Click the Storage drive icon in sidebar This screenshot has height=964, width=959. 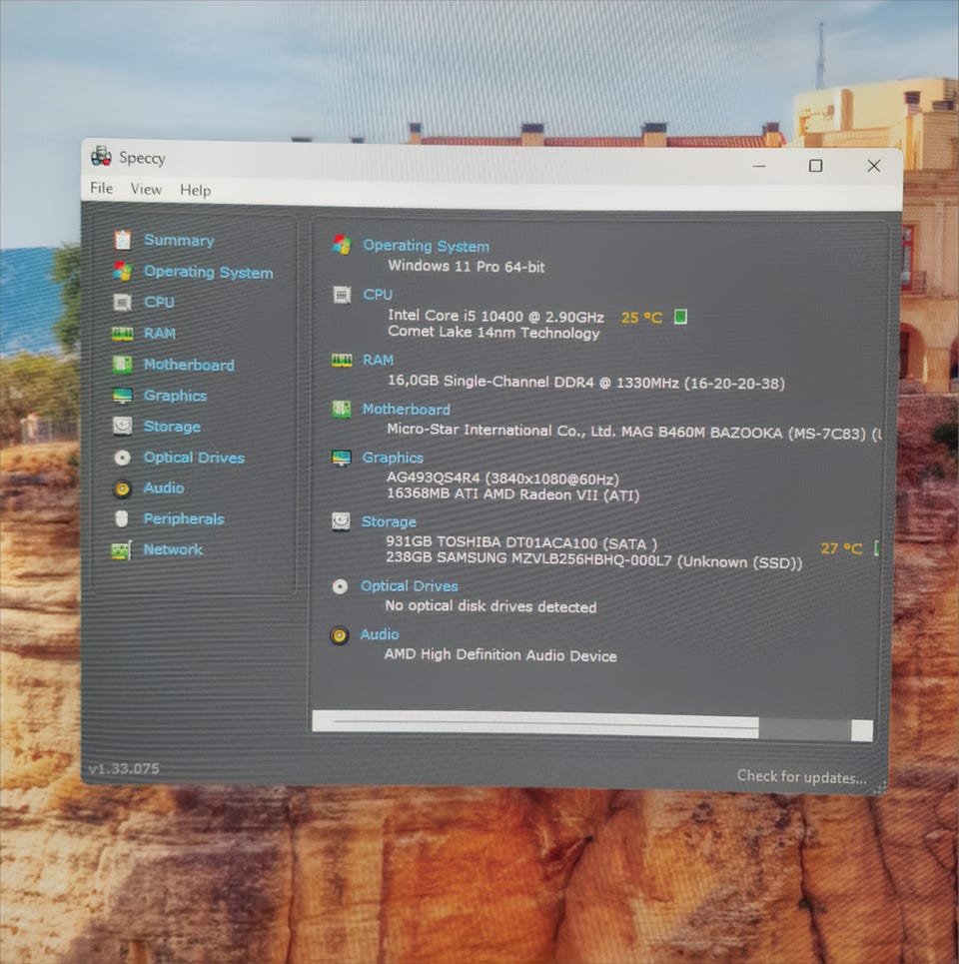[x=122, y=426]
